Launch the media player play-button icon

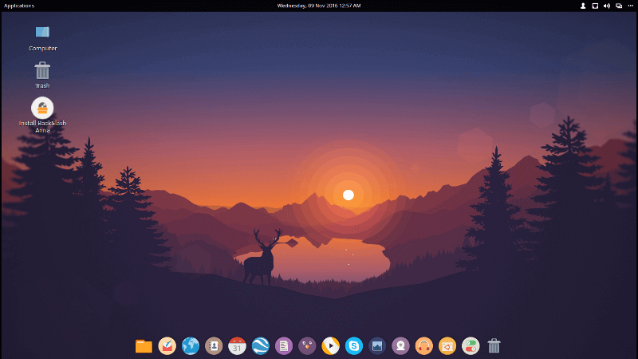tap(330, 345)
